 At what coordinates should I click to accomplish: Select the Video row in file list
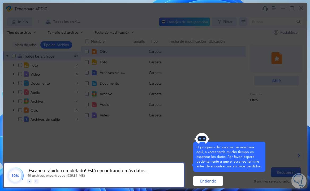[x=163, y=115]
